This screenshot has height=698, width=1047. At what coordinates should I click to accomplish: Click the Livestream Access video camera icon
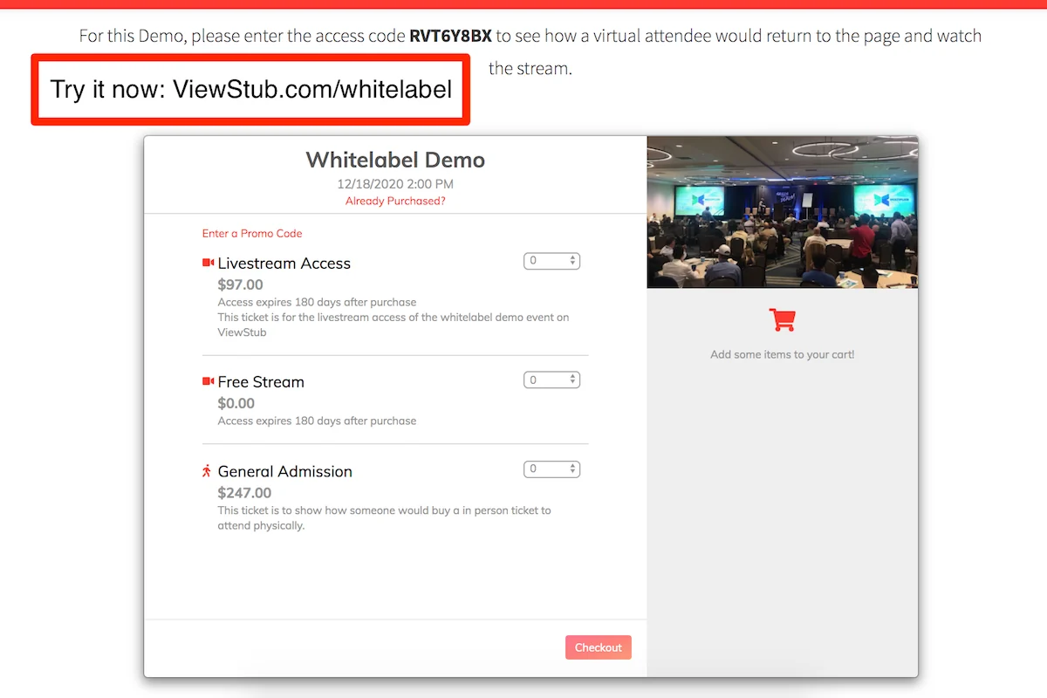[209, 263]
